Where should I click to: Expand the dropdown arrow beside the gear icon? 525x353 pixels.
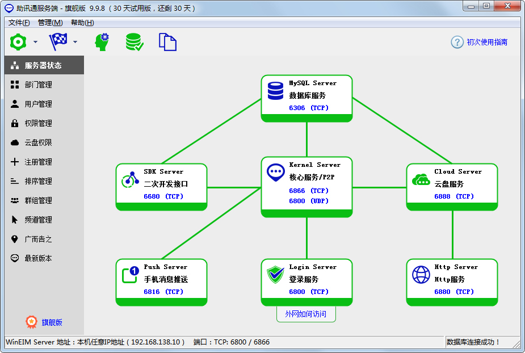pyautogui.click(x=35, y=43)
